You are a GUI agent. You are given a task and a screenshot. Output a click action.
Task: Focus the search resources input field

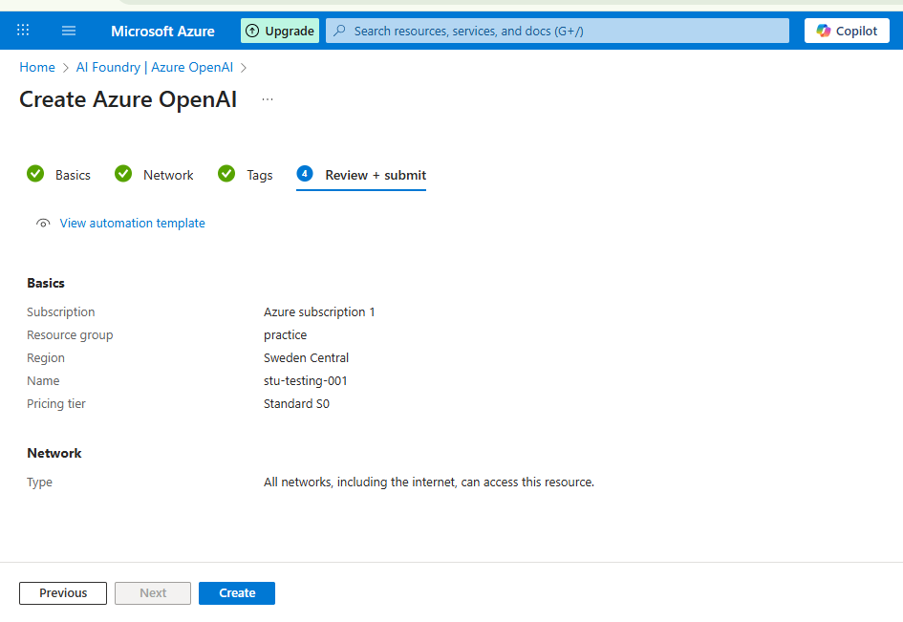[557, 31]
